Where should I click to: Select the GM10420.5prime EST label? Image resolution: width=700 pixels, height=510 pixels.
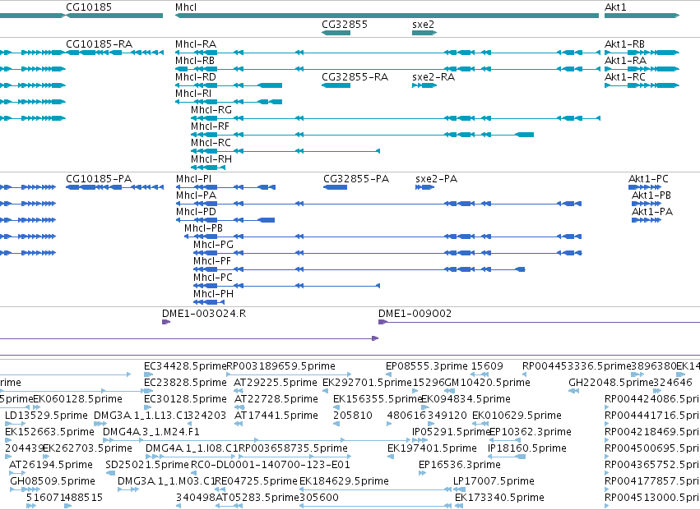click(x=488, y=383)
